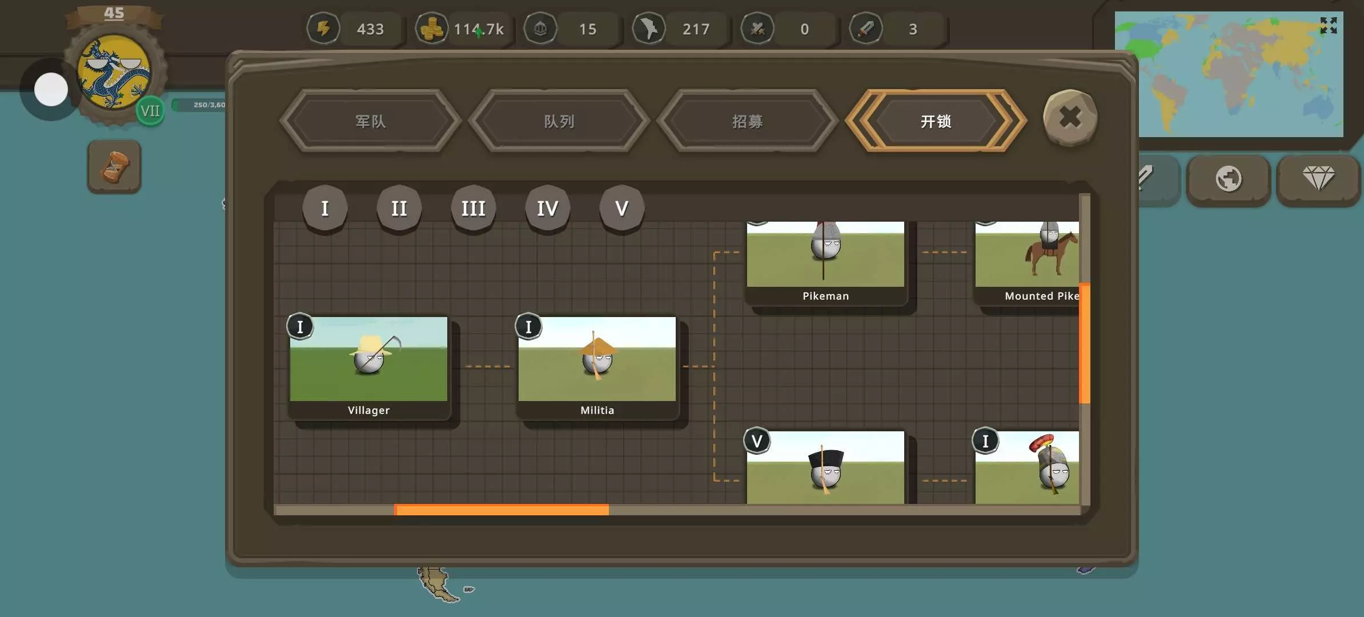Click the vertical orange scrollbar
Image resolution: width=1364 pixels, height=617 pixels.
pyautogui.click(x=1084, y=343)
